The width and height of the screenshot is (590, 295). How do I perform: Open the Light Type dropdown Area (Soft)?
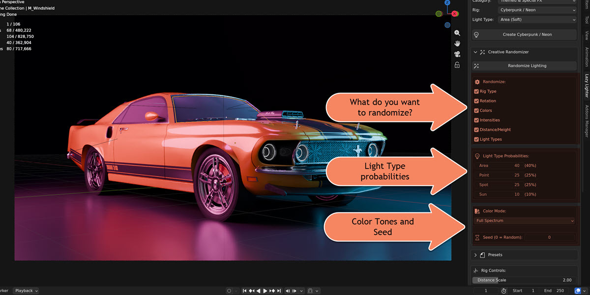(x=536, y=20)
